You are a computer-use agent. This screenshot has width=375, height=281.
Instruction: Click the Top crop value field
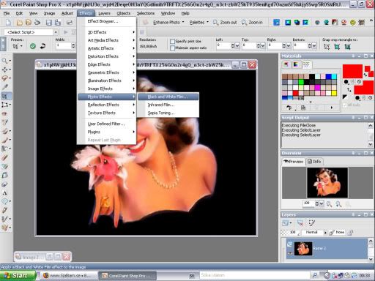coord(249,45)
